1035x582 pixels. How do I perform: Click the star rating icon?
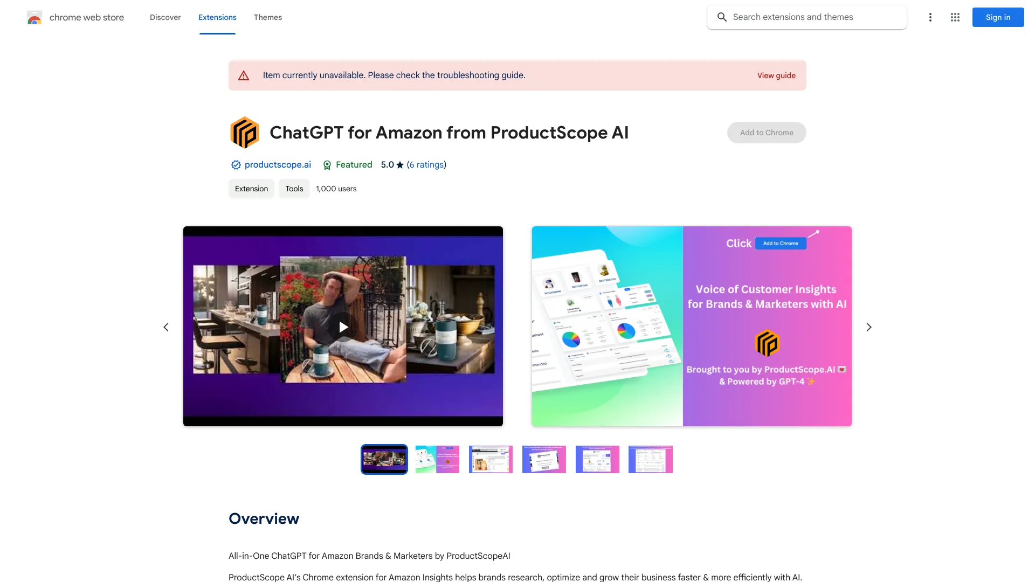[399, 165]
